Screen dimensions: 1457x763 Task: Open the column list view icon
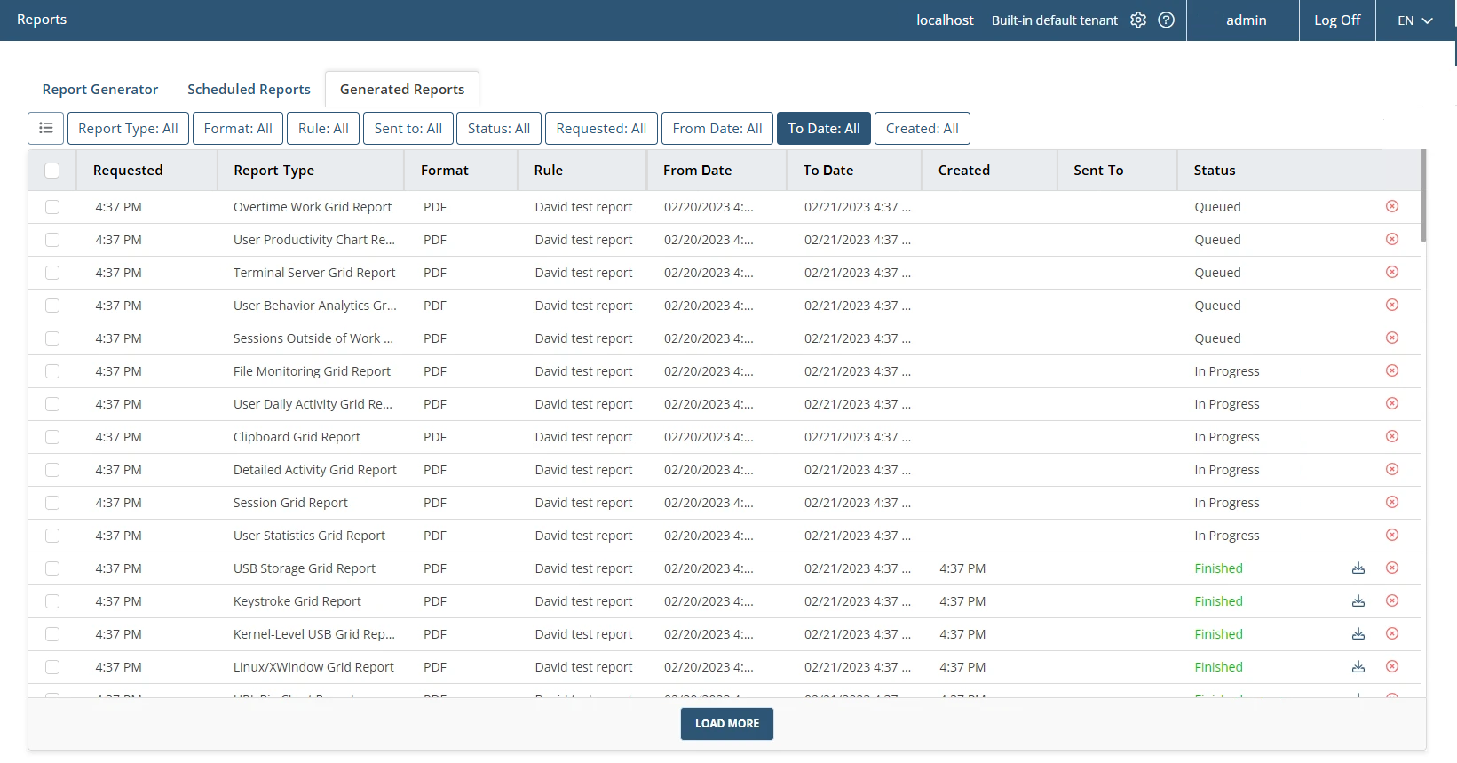pos(46,128)
